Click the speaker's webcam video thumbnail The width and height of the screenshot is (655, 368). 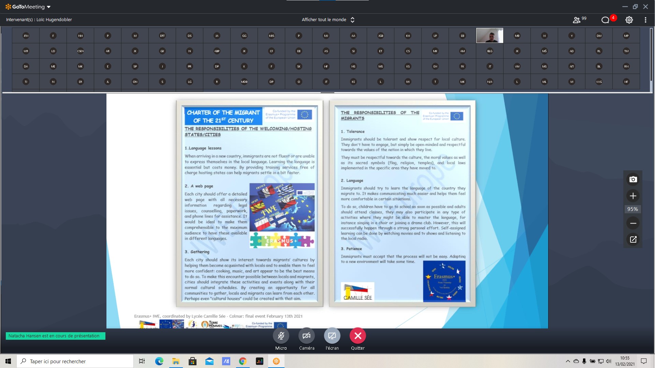pyautogui.click(x=490, y=35)
